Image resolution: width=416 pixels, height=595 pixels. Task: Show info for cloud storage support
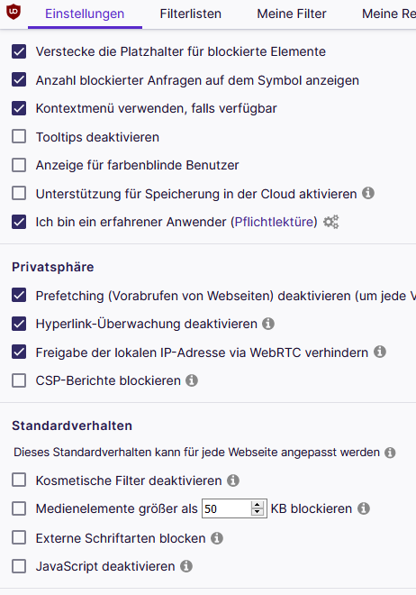(368, 193)
